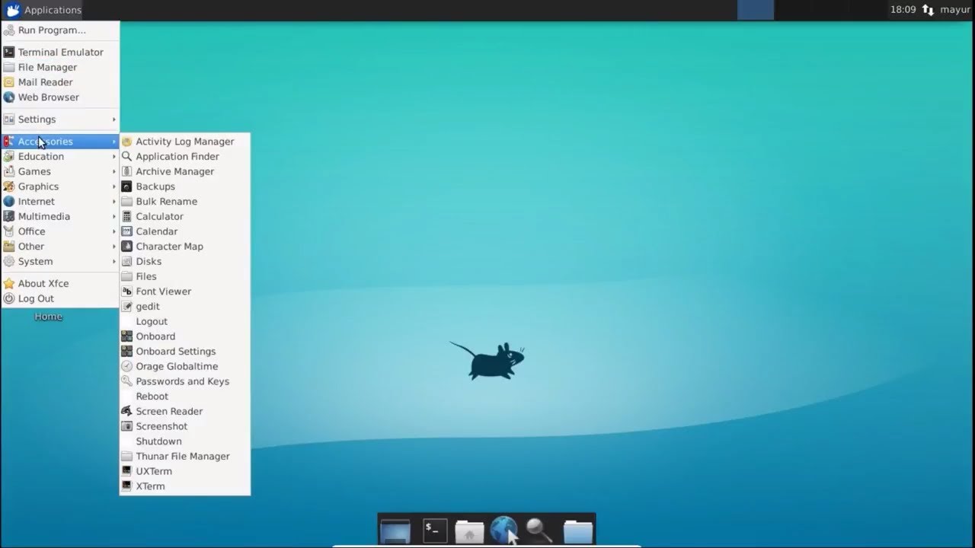Image resolution: width=975 pixels, height=548 pixels.
Task: Open Character Map
Action: click(x=185, y=247)
